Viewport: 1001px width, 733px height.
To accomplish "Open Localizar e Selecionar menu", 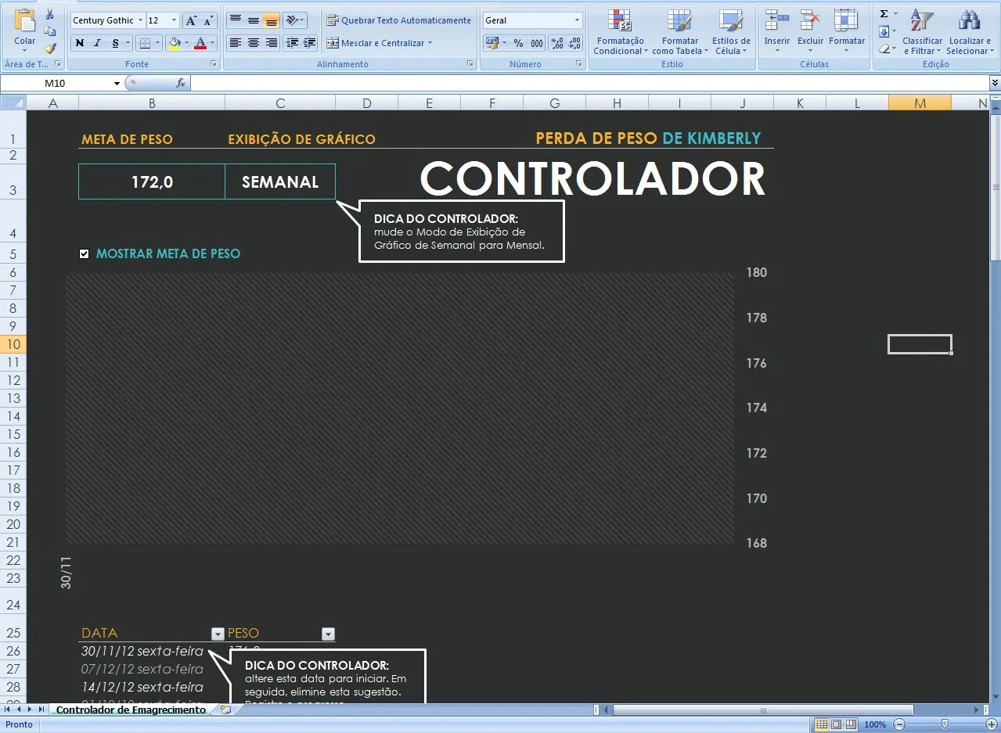I will (x=969, y=33).
